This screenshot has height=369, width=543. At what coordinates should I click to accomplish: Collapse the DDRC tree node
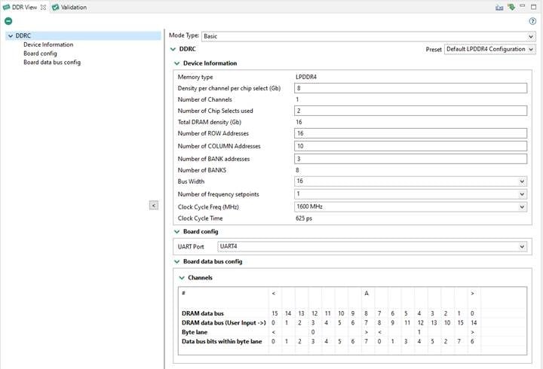(x=8, y=35)
